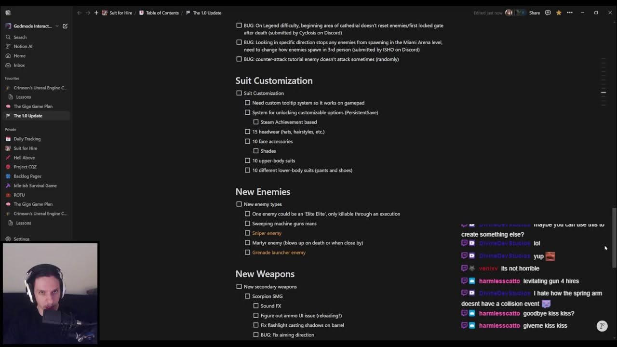
Task: Go back with the left arrow
Action: tap(80, 13)
